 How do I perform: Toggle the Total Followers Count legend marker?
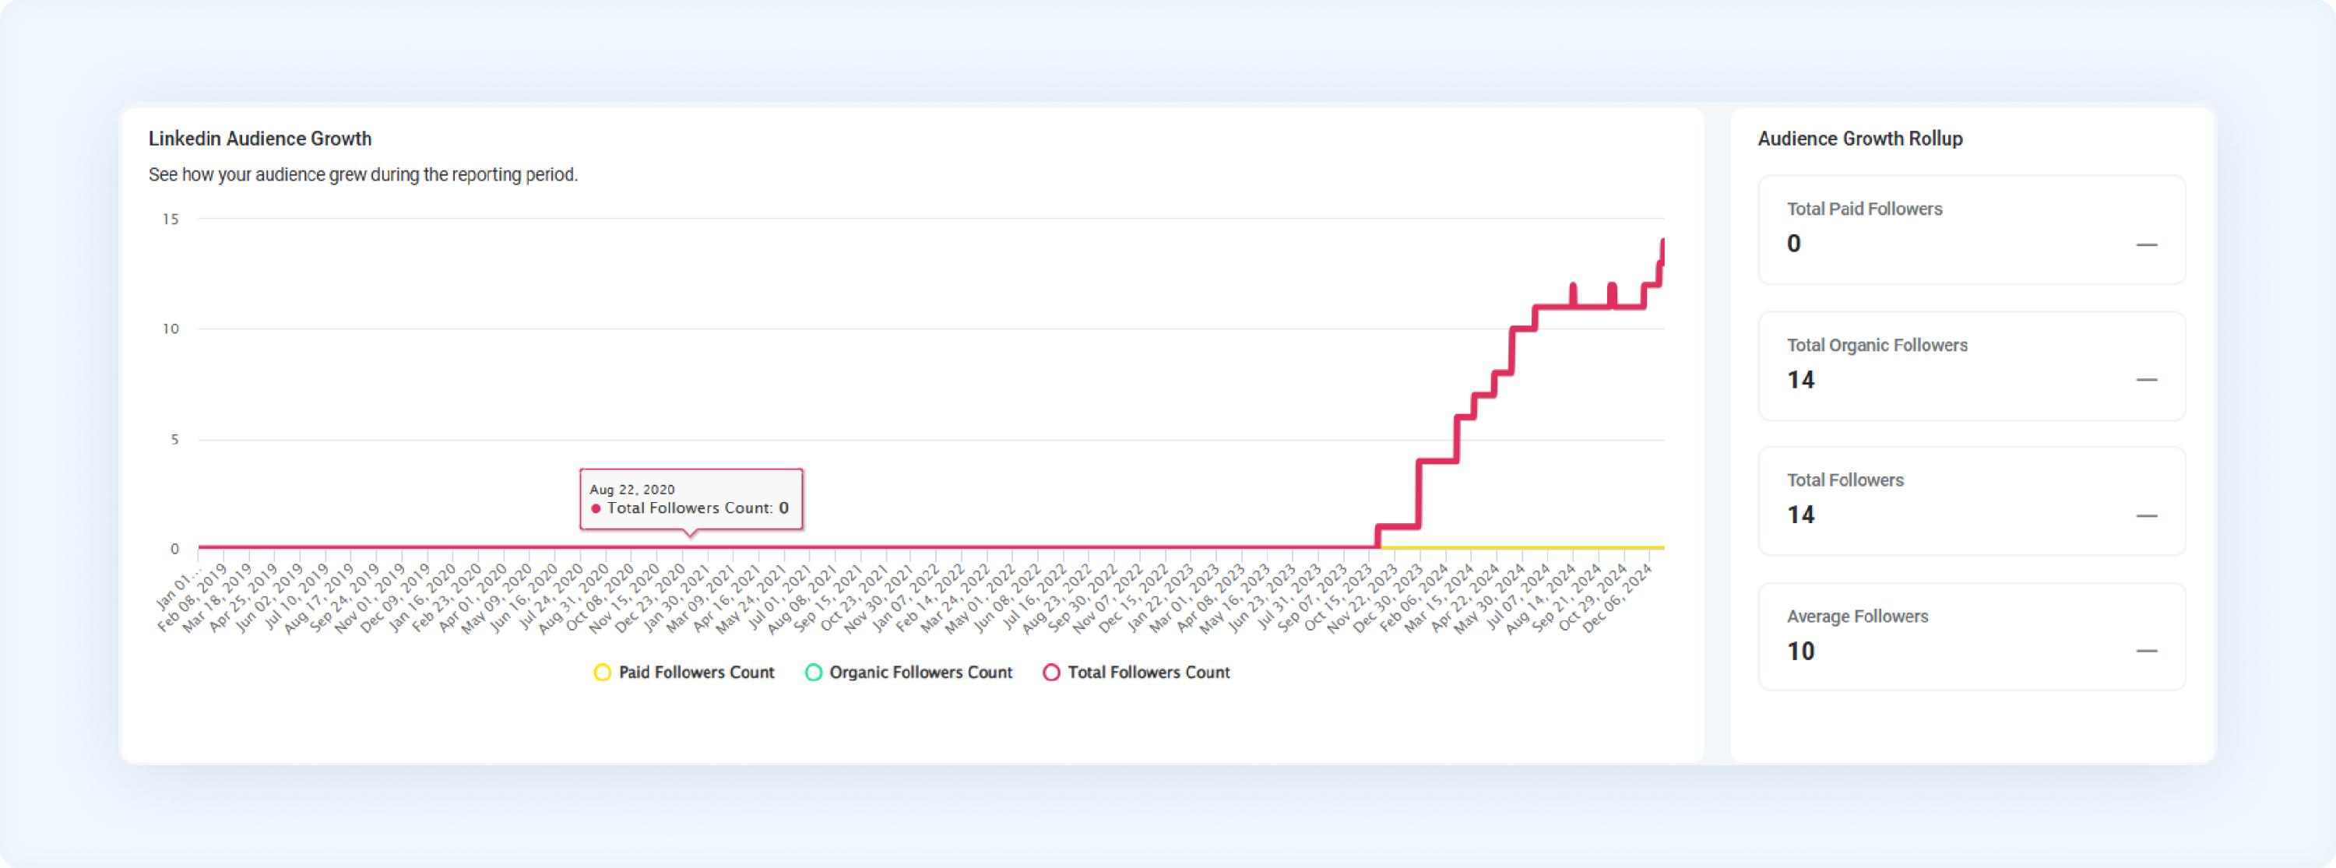(x=1051, y=672)
